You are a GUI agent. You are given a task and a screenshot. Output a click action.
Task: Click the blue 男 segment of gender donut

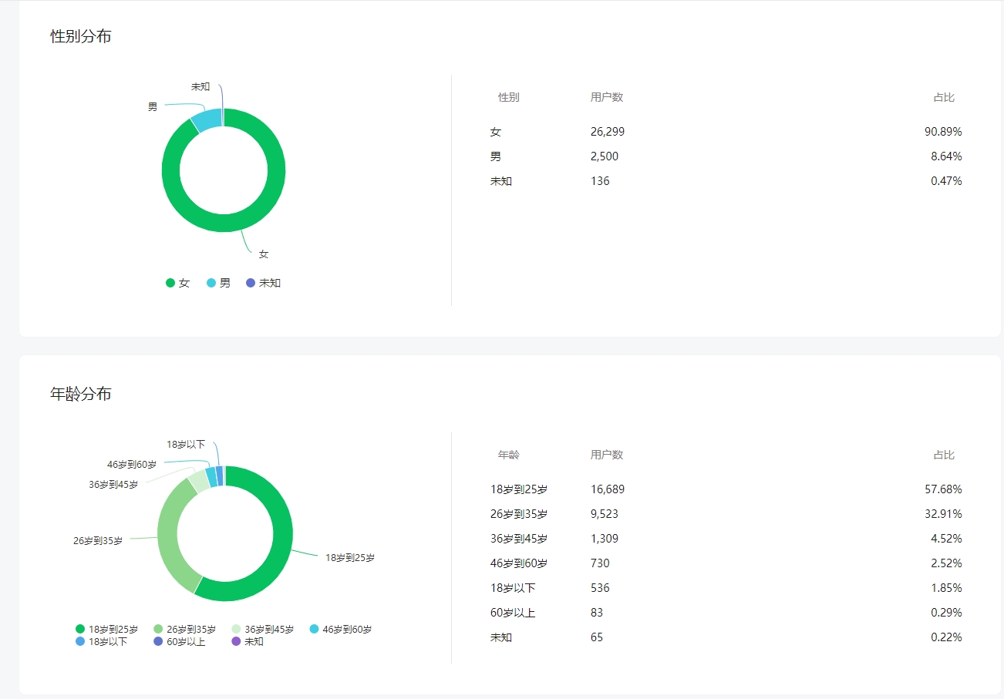coord(207,119)
